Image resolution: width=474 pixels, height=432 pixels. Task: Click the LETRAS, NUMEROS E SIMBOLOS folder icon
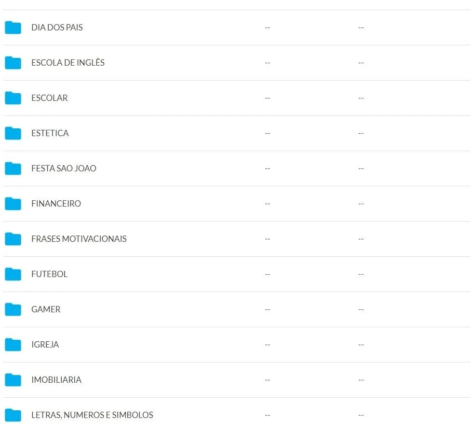pos(13,415)
